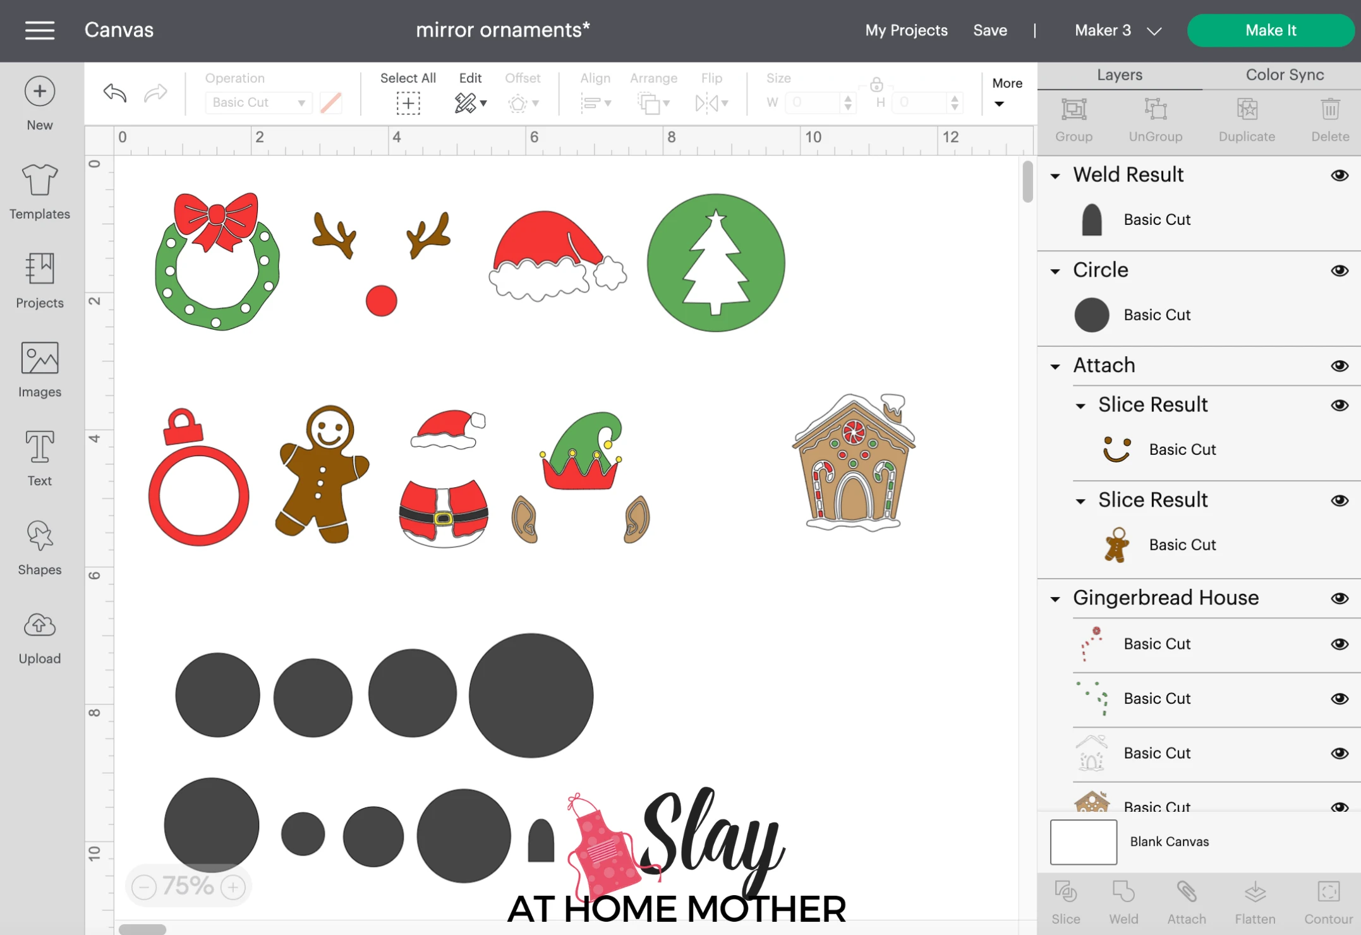
Task: Open the hamburger main menu
Action: point(40,30)
